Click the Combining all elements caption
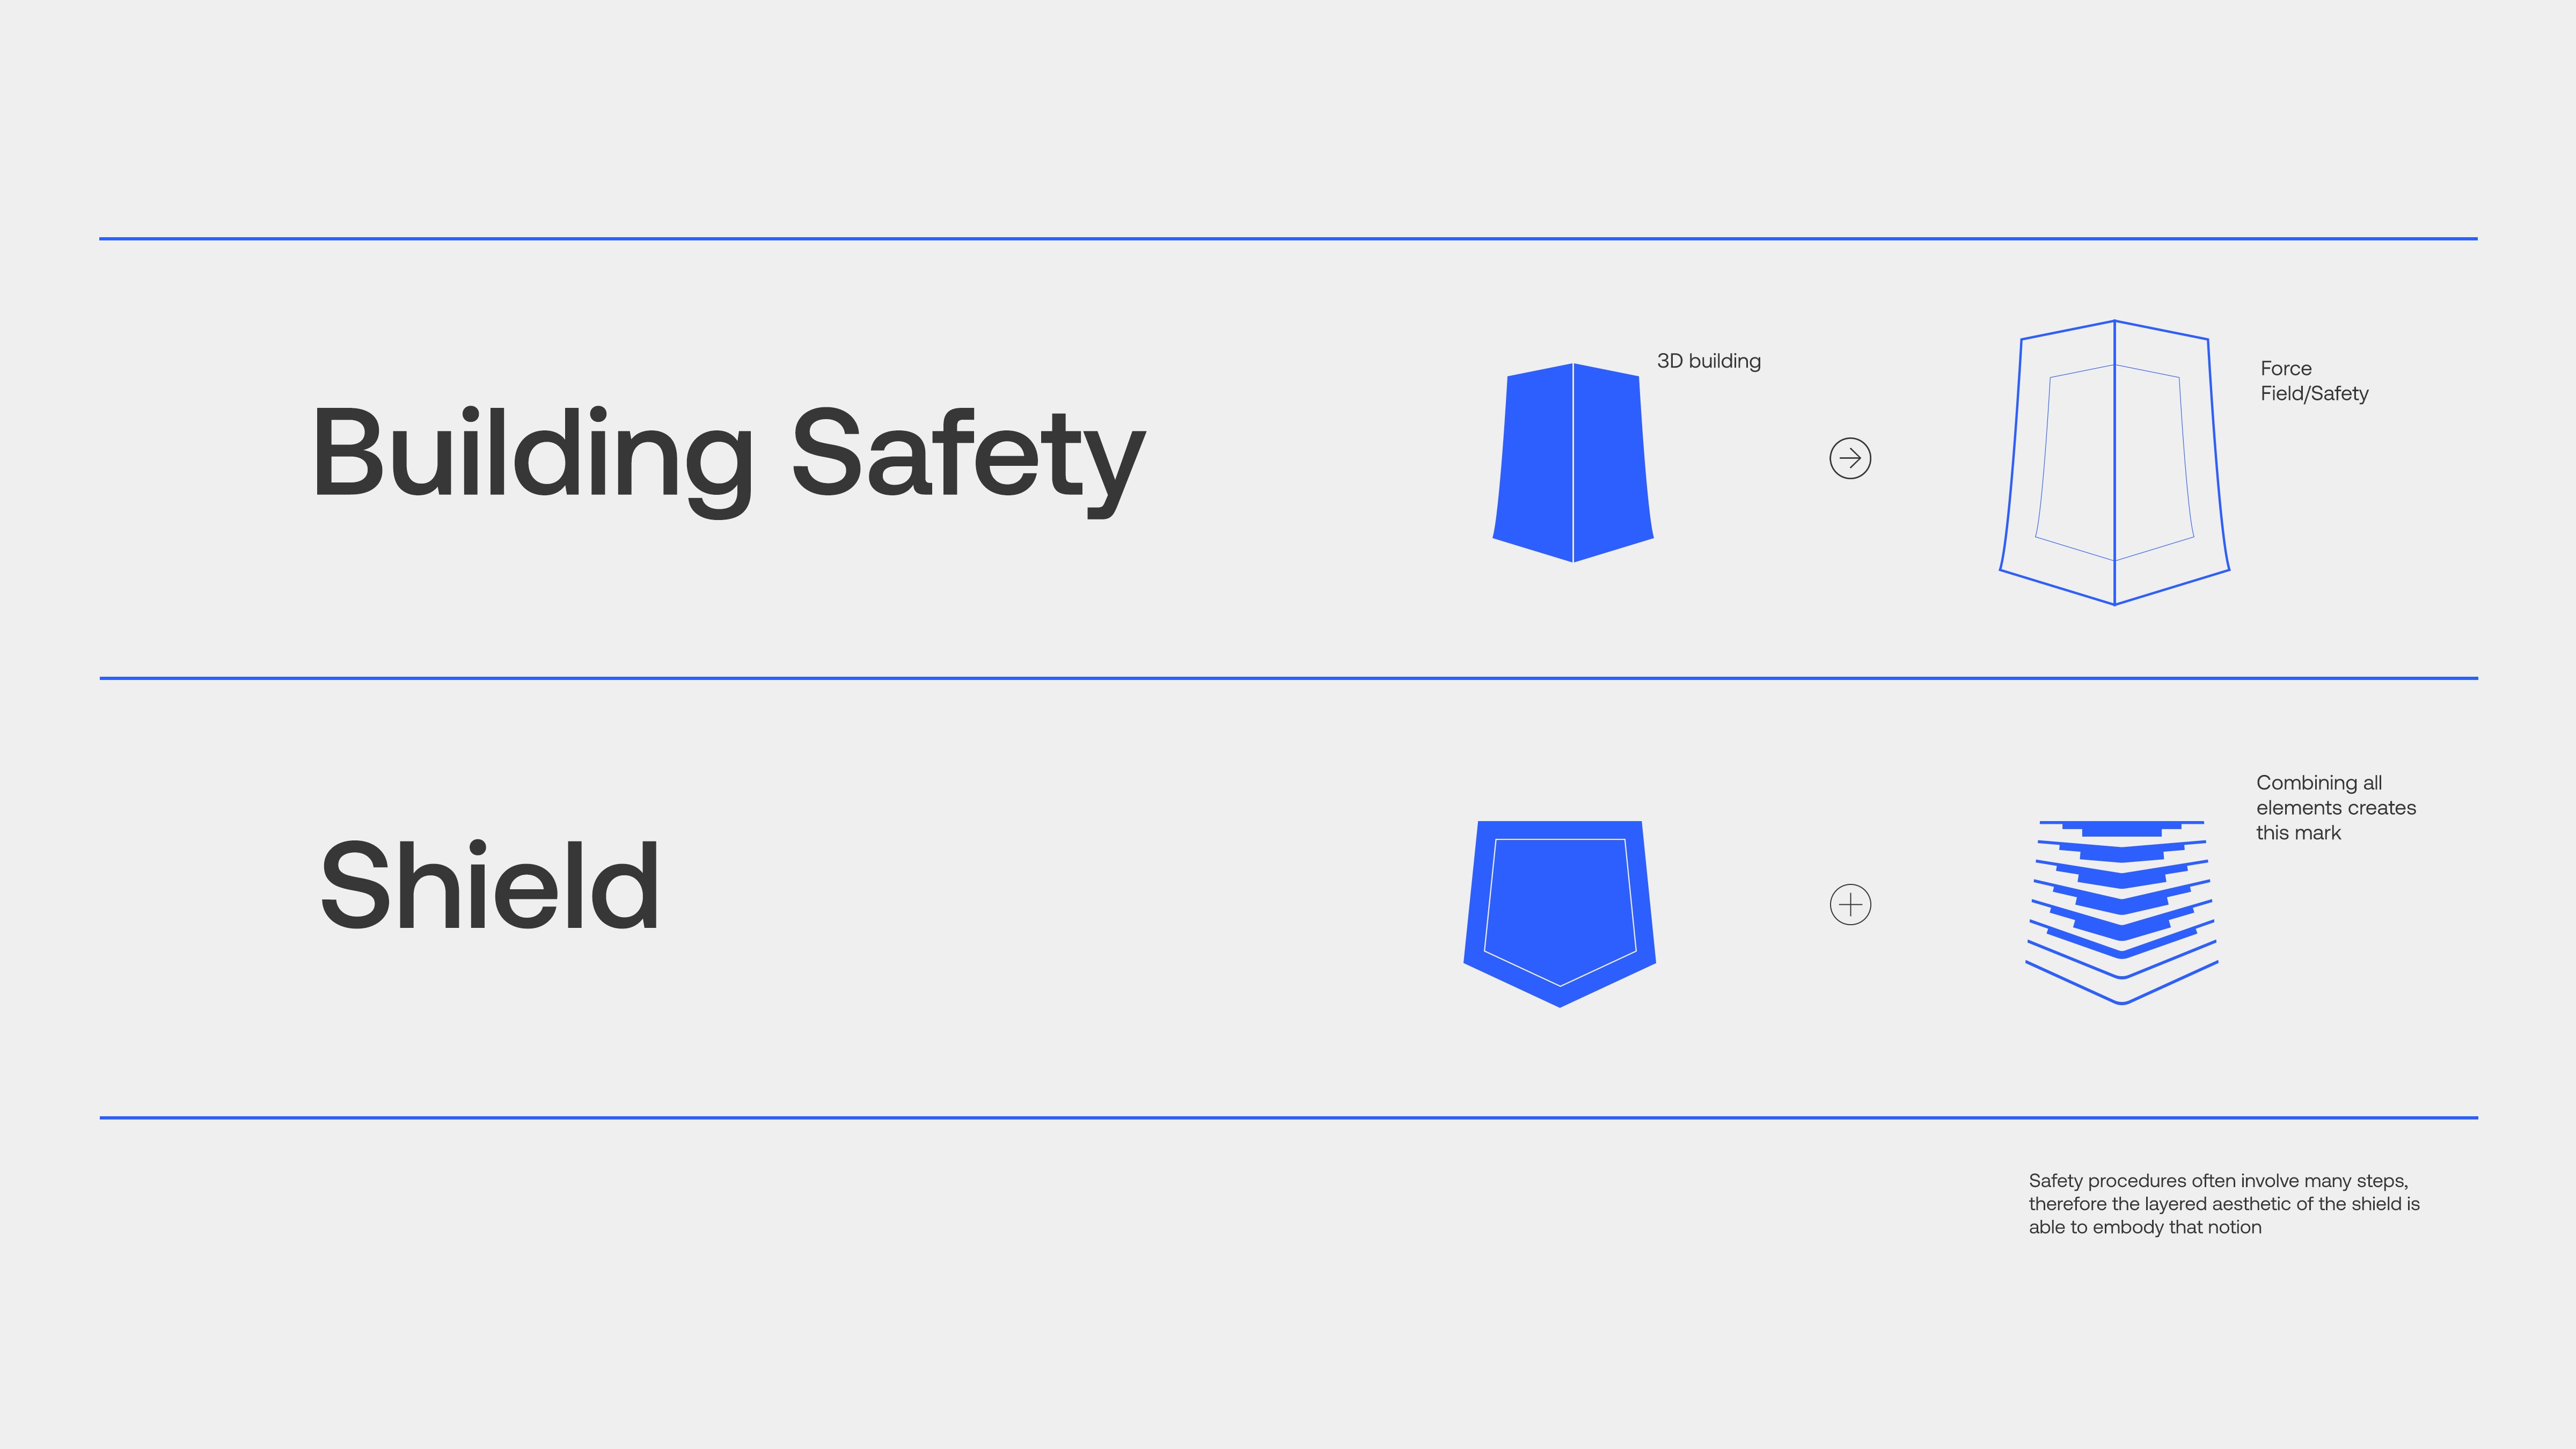Image resolution: width=2576 pixels, height=1449 pixels. click(x=2336, y=807)
